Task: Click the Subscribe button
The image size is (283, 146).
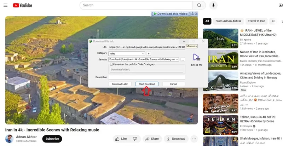Action: coord(52,139)
